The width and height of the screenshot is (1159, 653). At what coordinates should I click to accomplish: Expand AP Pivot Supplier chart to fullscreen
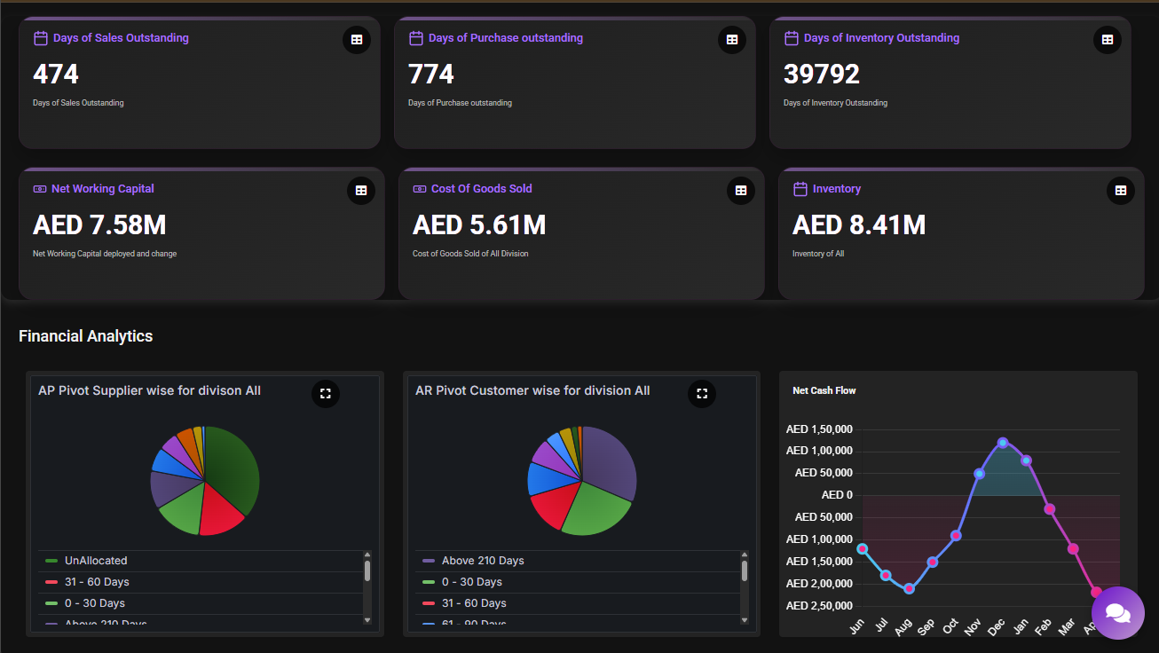coord(326,393)
